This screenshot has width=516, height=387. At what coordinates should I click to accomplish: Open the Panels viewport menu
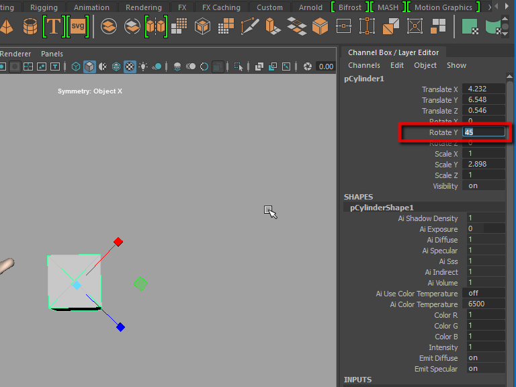52,54
